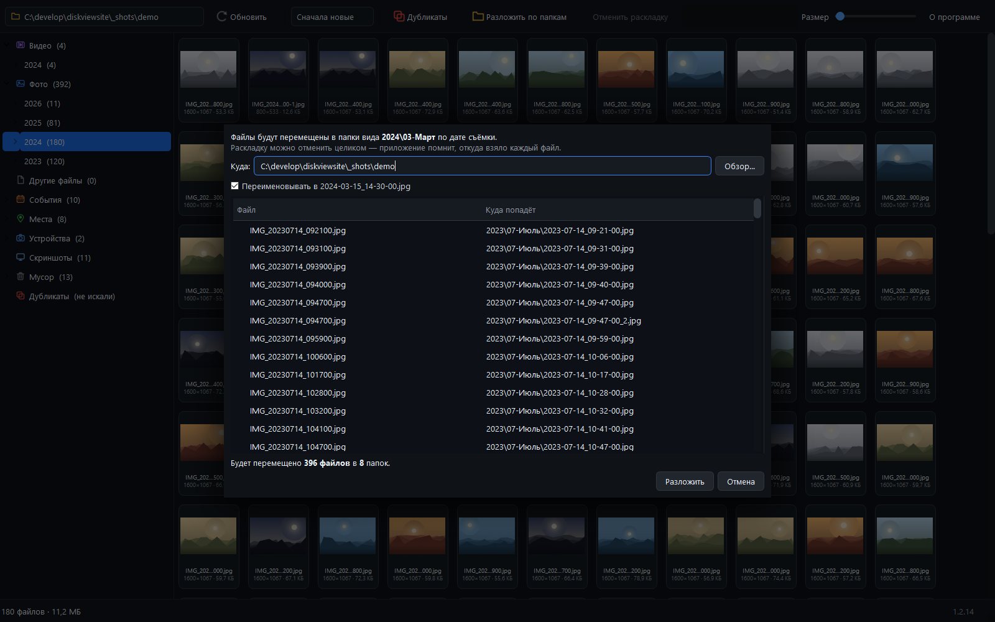Viewport: 995px width, 622px height.
Task: Click the Фото category icon in sidebar
Action: pyautogui.click(x=21, y=84)
